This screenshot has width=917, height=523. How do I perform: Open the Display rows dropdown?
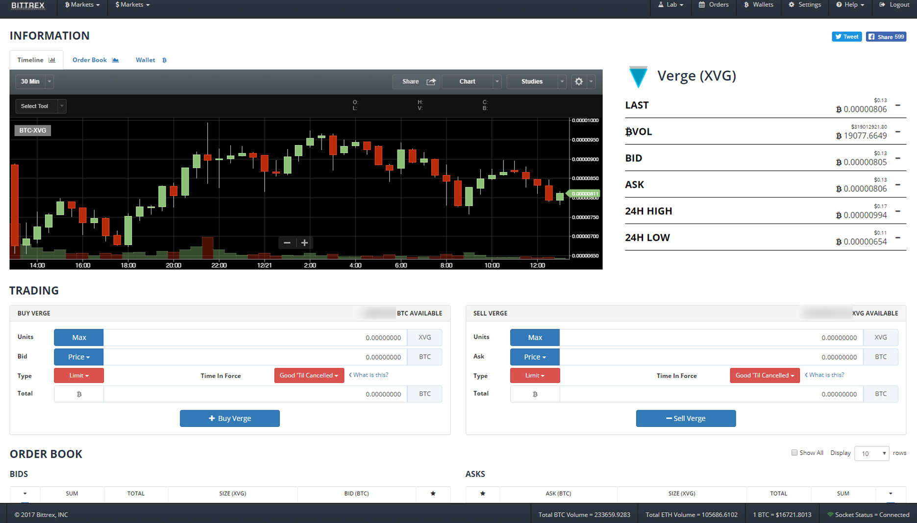pos(871,453)
